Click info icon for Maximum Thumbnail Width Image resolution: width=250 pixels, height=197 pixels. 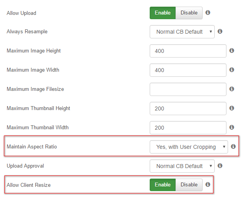click(232, 127)
